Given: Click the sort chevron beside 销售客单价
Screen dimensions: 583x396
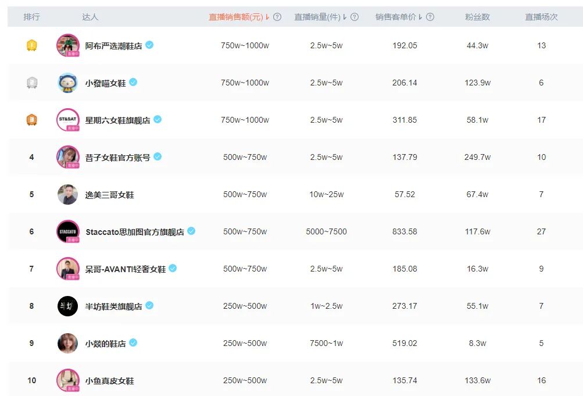Looking at the screenshot, I should point(420,17).
